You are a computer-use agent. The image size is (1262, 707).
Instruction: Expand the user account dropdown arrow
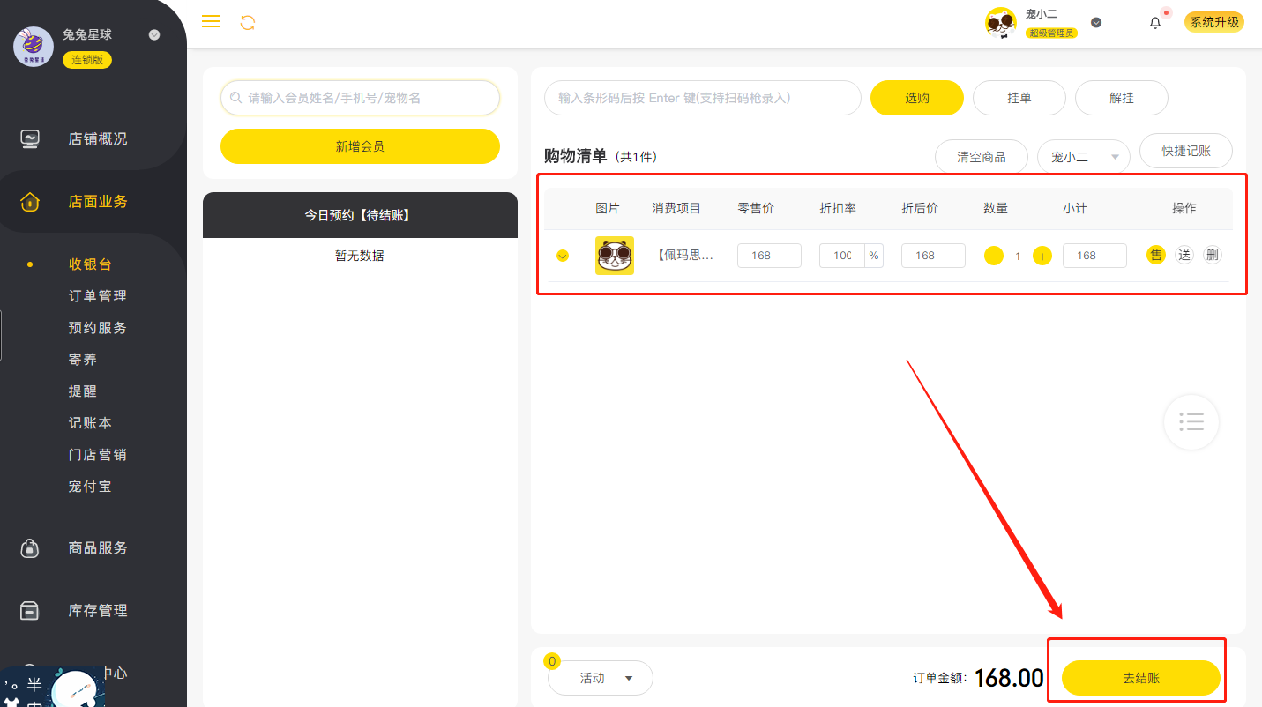(1096, 23)
